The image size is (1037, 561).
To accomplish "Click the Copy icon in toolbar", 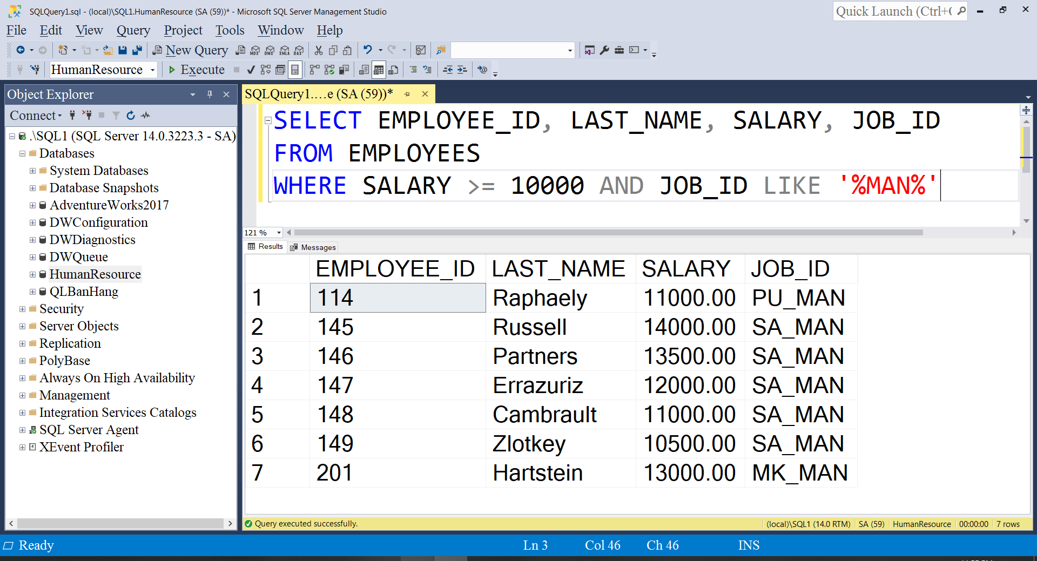I will (x=333, y=50).
